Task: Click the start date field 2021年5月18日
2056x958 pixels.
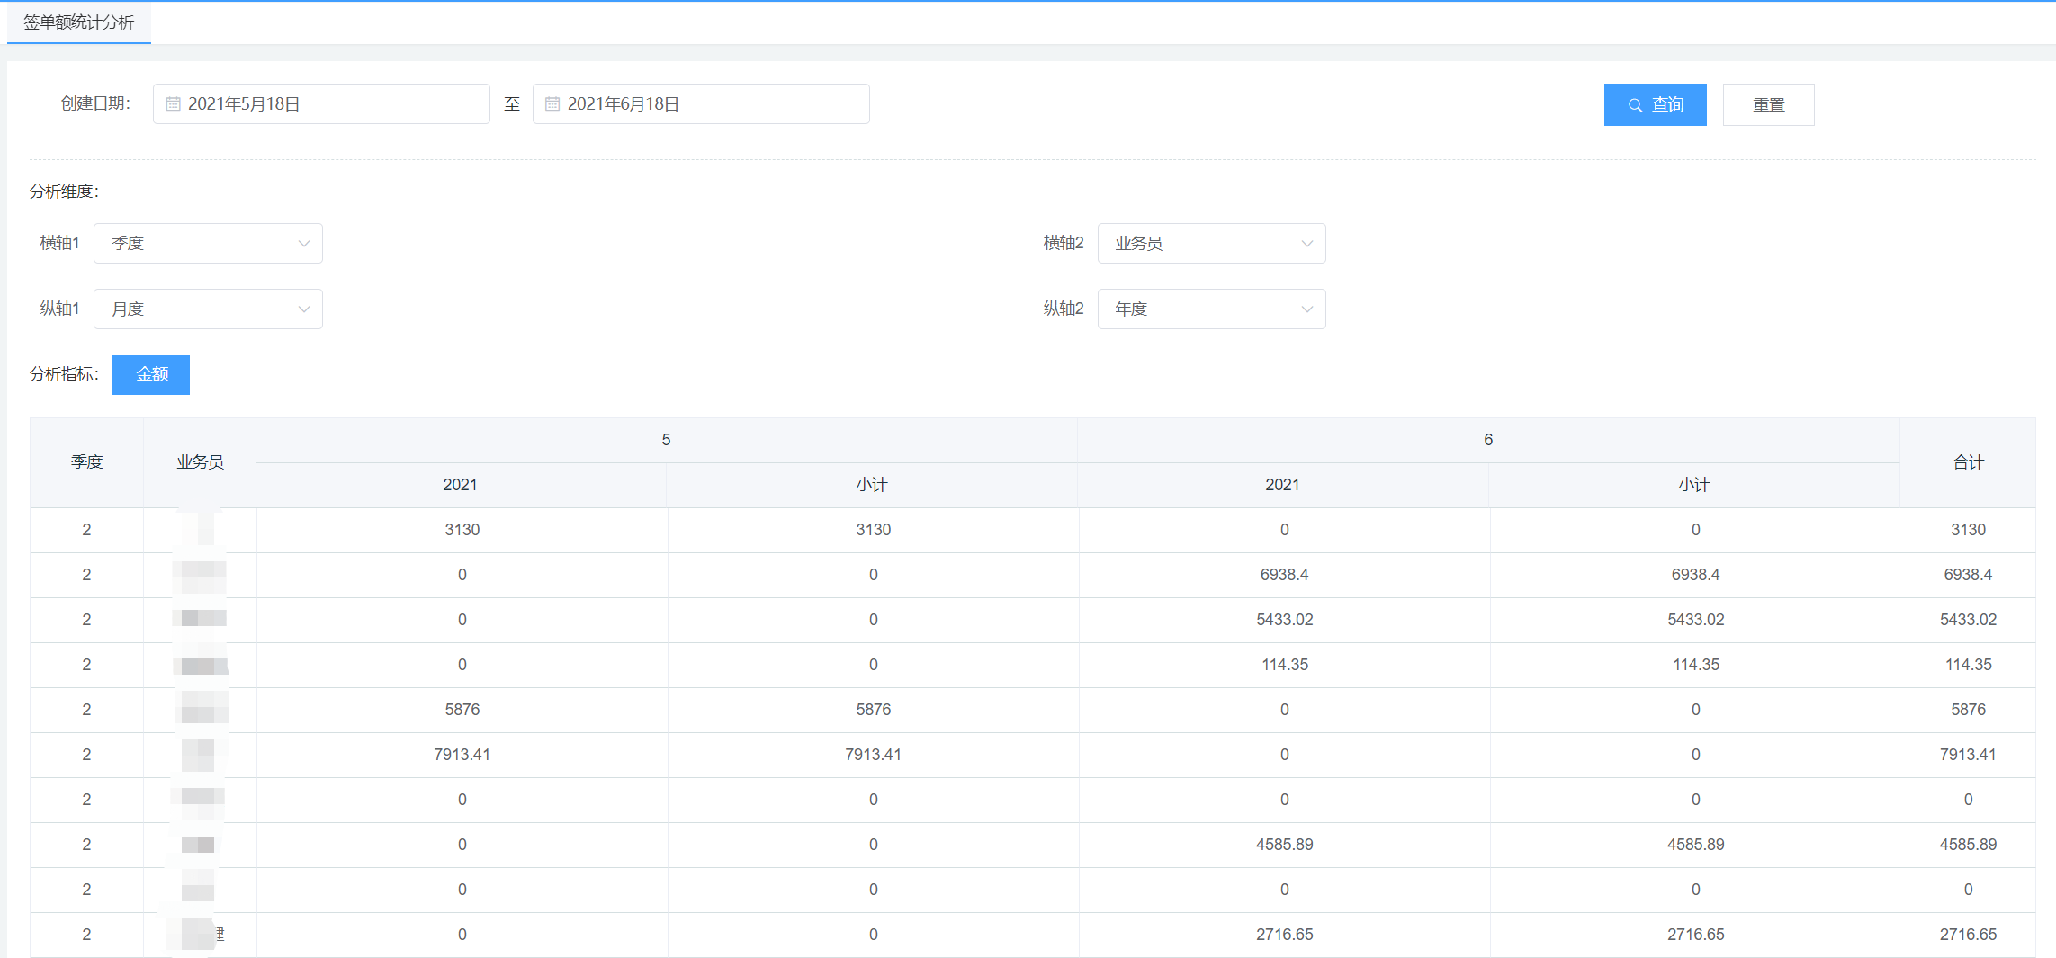Action: (321, 104)
